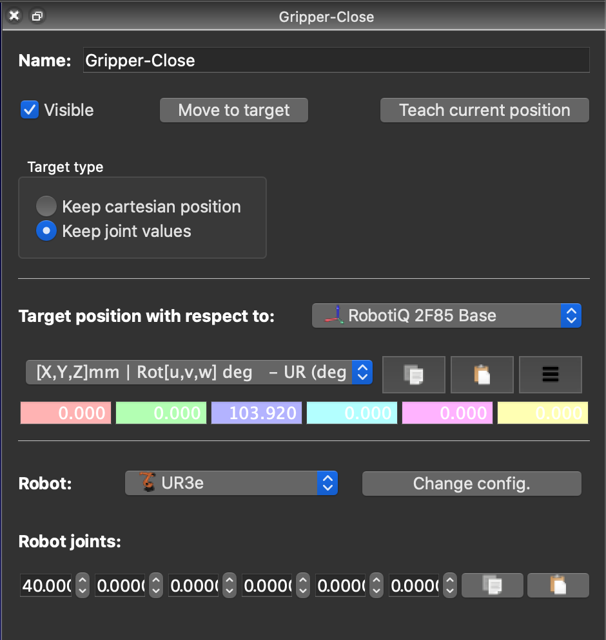Paste the target pose values icon

coord(482,374)
